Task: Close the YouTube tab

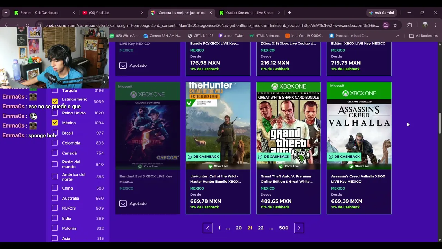Action: pos(142,13)
